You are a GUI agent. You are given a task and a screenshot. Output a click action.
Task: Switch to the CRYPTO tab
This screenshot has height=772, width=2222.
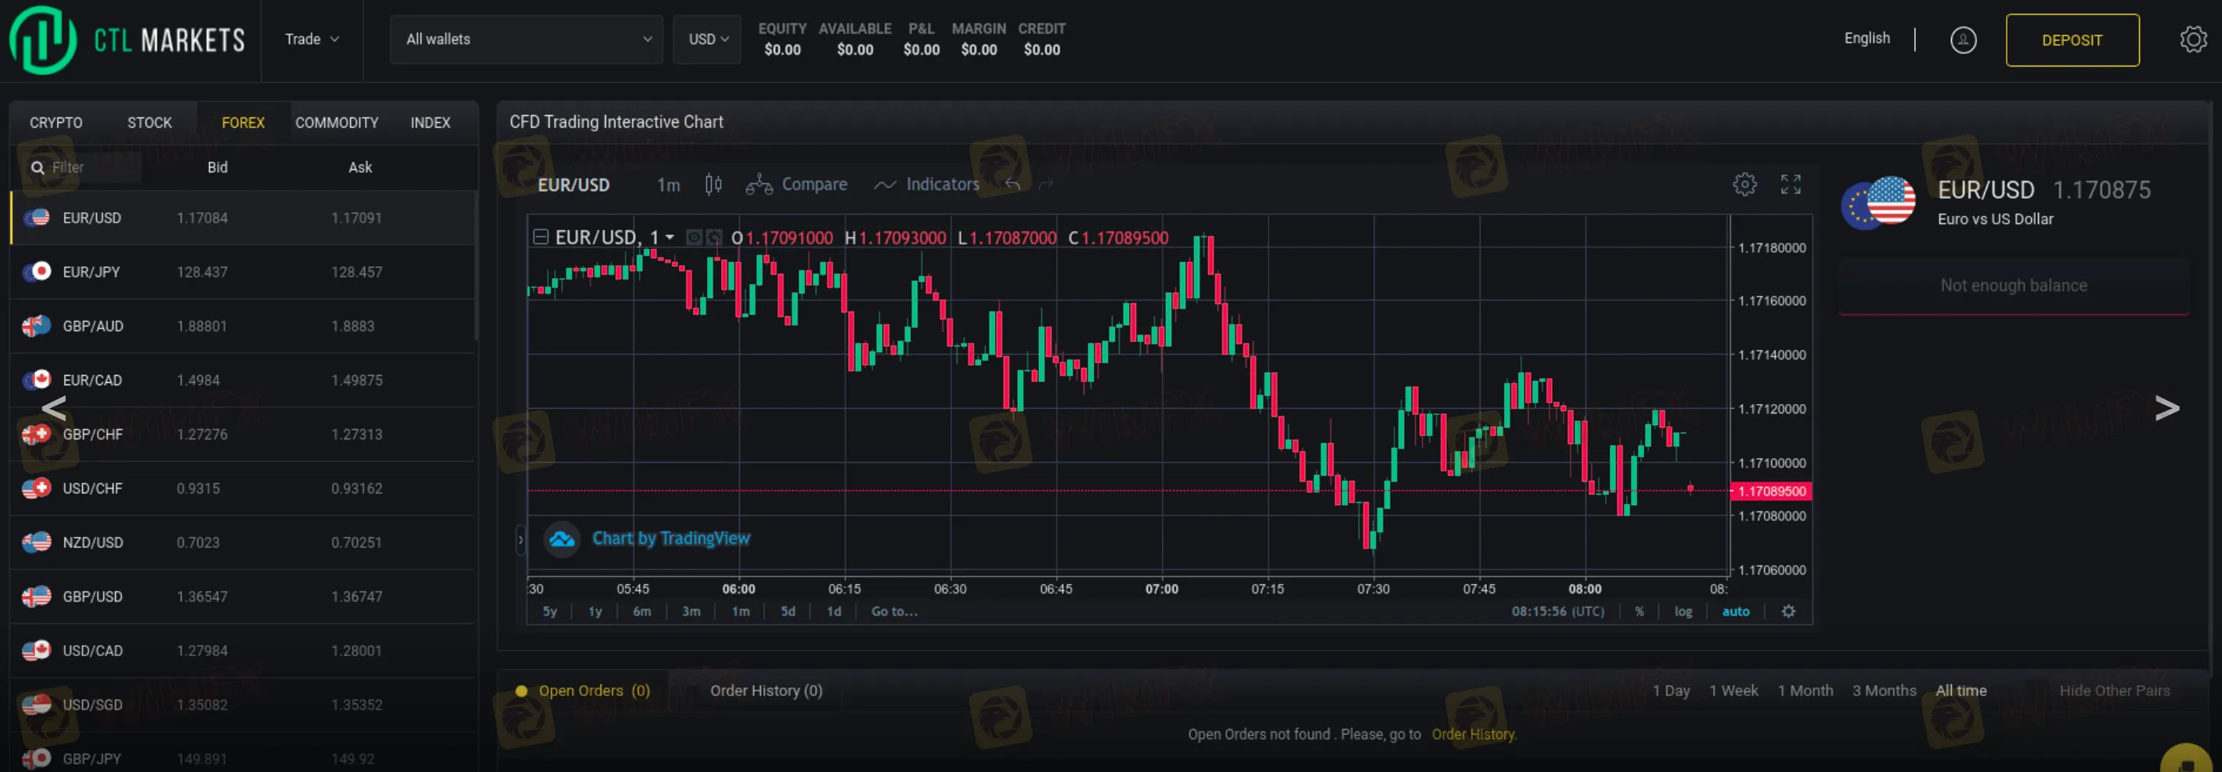pyautogui.click(x=56, y=122)
